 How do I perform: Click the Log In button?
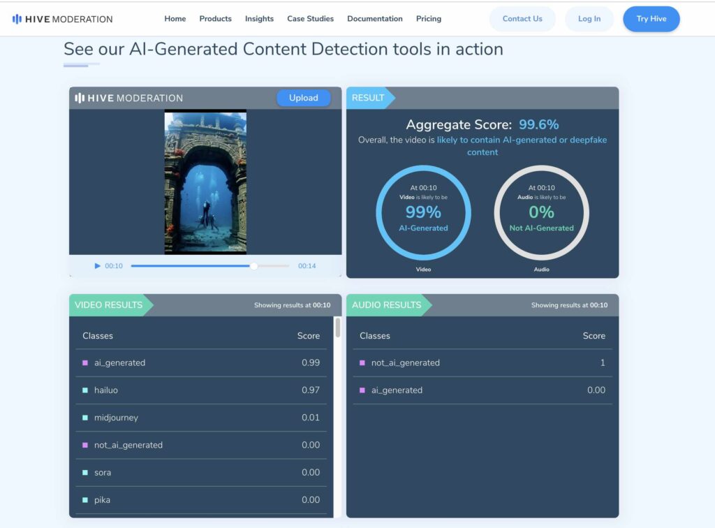click(589, 19)
